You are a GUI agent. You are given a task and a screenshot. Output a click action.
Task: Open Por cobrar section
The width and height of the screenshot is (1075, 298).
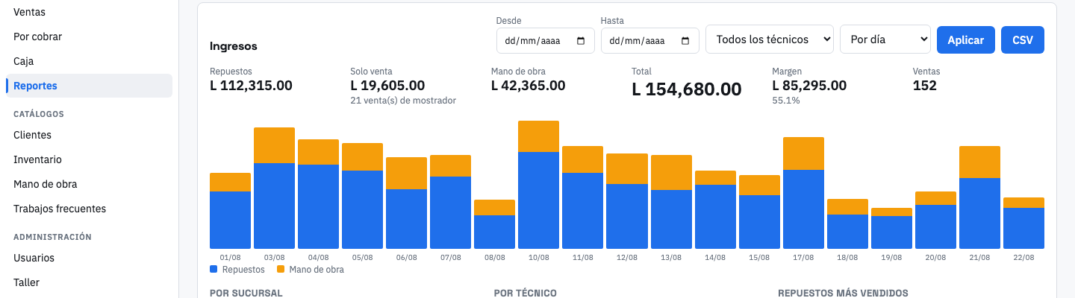89,37
